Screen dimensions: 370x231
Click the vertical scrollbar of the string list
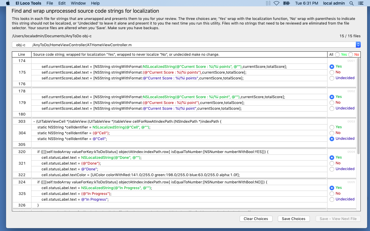(359, 106)
